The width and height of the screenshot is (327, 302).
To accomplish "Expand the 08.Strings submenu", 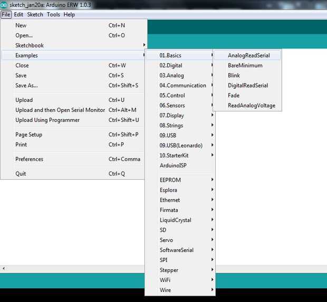I will click(180, 126).
